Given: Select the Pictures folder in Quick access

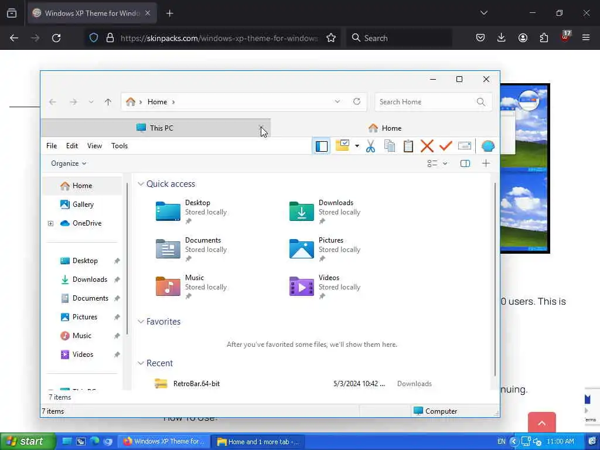Looking at the screenshot, I should click(325, 248).
